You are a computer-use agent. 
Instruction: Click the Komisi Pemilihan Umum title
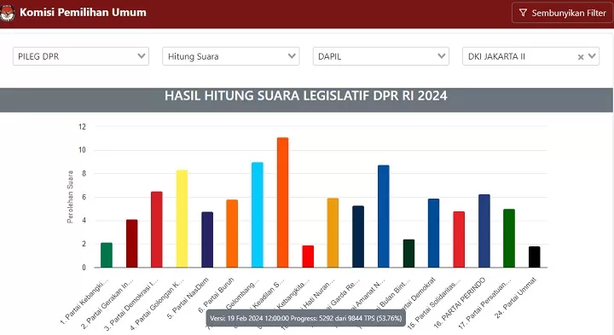(83, 13)
